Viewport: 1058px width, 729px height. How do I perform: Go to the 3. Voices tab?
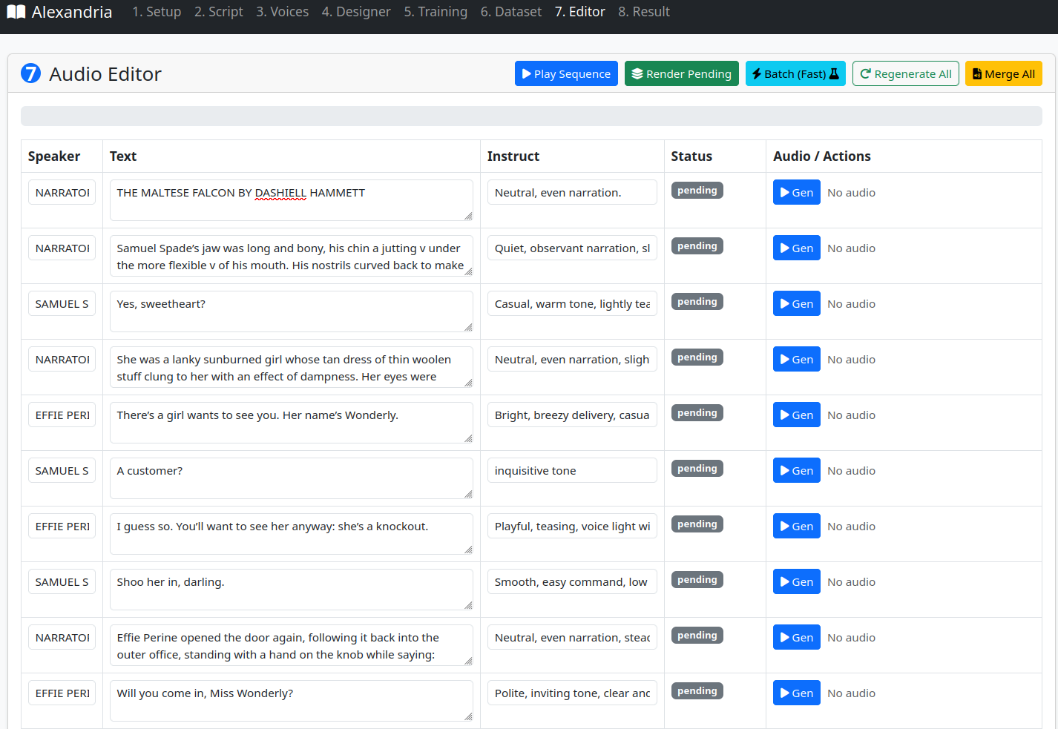click(x=282, y=12)
